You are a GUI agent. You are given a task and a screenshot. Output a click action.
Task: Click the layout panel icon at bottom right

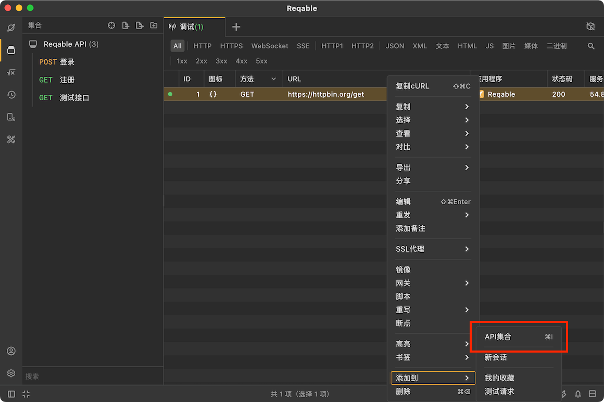(593, 394)
